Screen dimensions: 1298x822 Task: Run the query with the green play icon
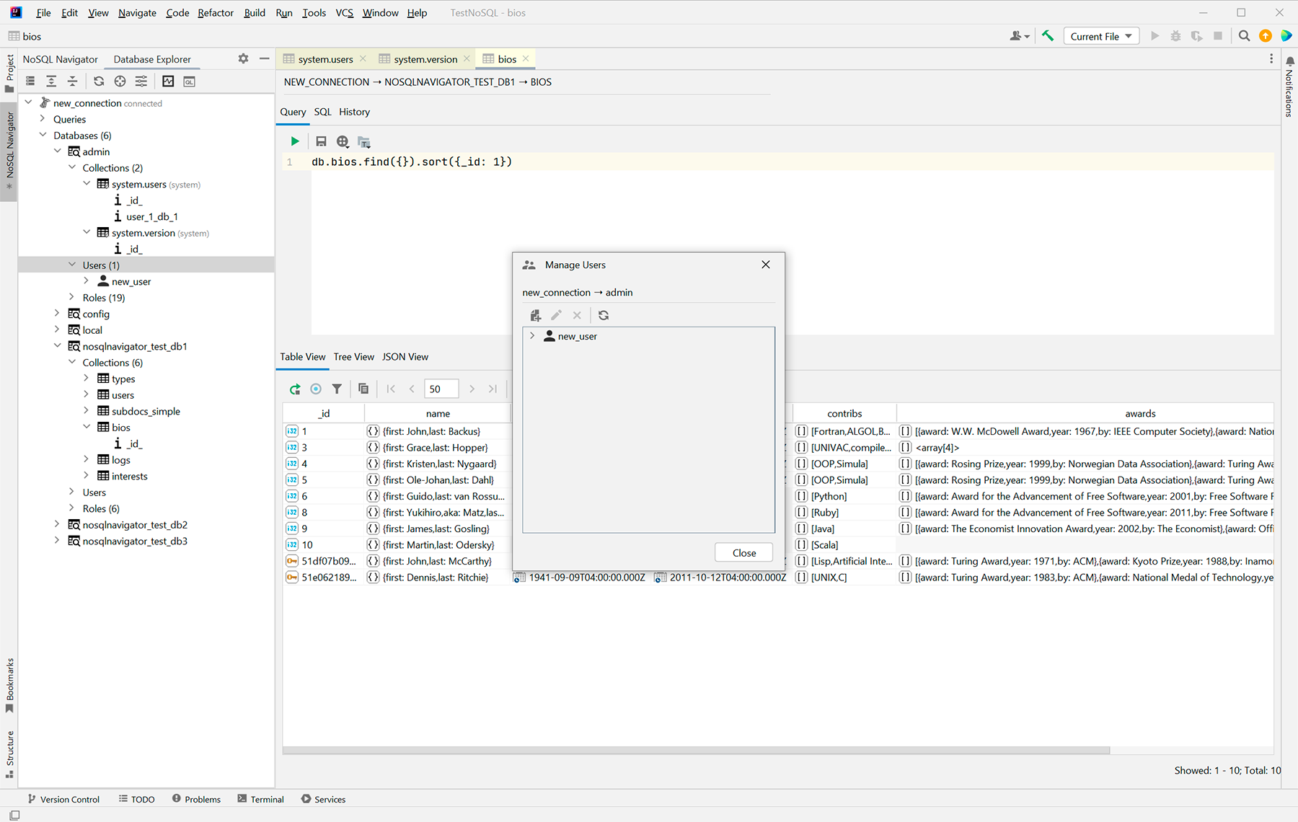point(295,141)
